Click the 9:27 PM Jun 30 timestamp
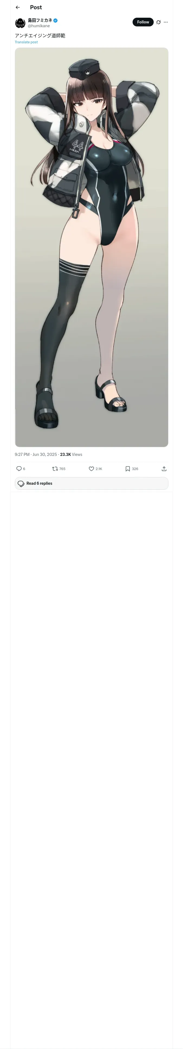 coord(36,454)
